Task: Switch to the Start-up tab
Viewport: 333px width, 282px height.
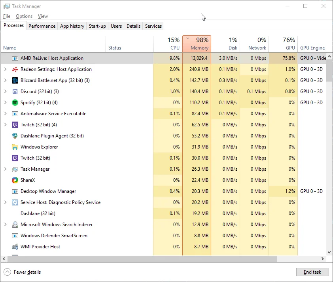Action: click(x=97, y=26)
